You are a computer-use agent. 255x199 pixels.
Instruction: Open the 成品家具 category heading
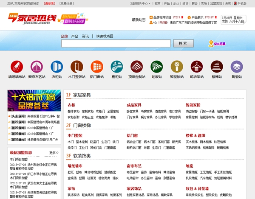tap(134, 105)
